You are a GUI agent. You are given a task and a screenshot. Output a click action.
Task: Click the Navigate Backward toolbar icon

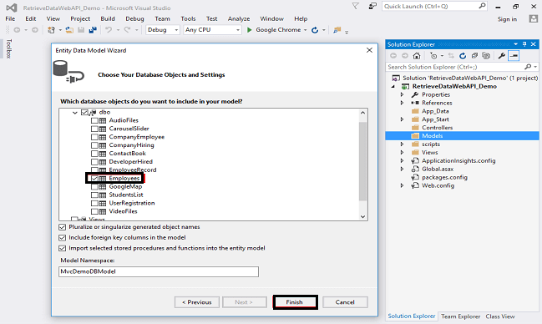tap(17, 30)
